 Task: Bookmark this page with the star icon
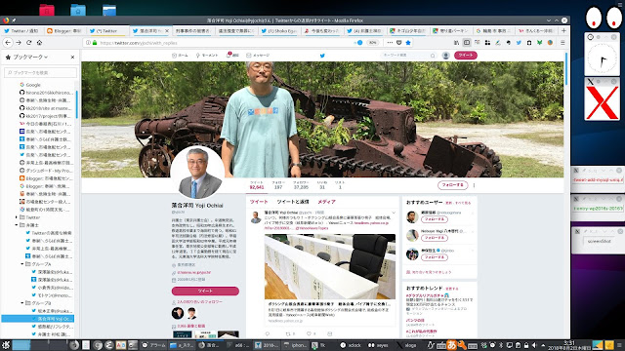coord(408,43)
